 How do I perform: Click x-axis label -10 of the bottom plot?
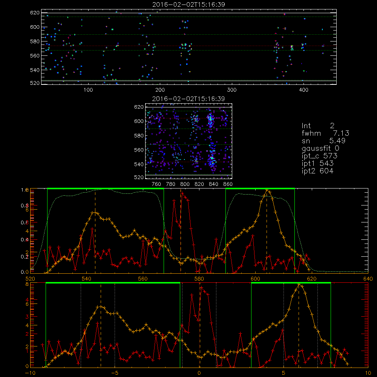click(x=30, y=373)
